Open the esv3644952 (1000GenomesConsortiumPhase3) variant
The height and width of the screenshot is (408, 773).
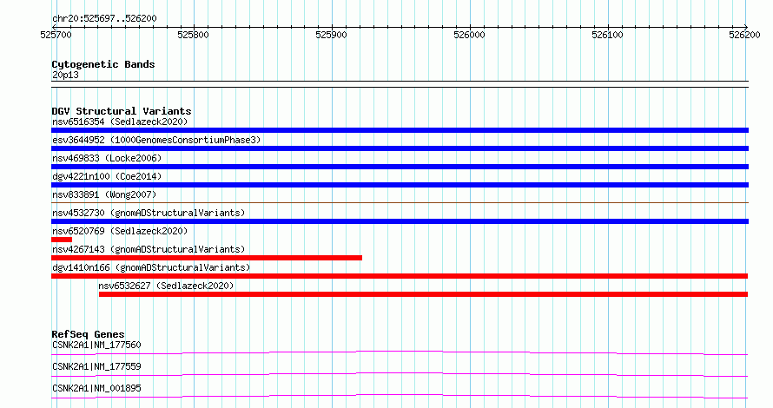point(156,140)
